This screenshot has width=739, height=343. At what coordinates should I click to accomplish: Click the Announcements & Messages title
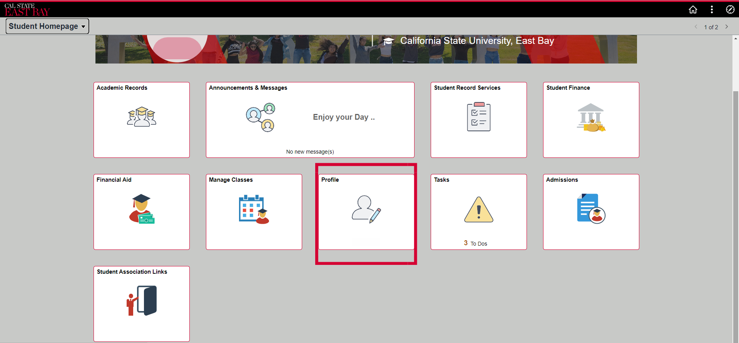248,88
